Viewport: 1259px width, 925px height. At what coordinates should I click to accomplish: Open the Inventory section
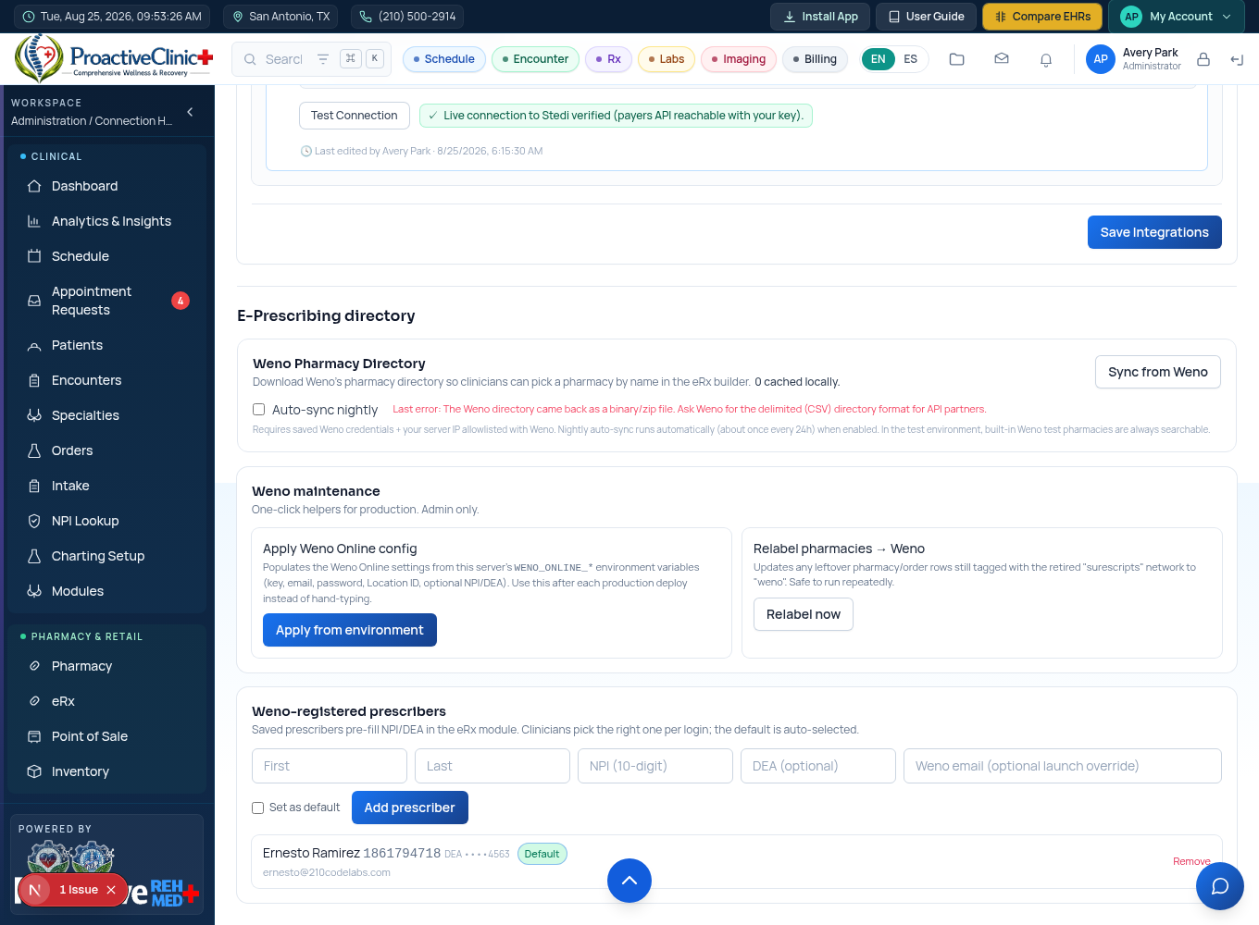tap(107, 771)
